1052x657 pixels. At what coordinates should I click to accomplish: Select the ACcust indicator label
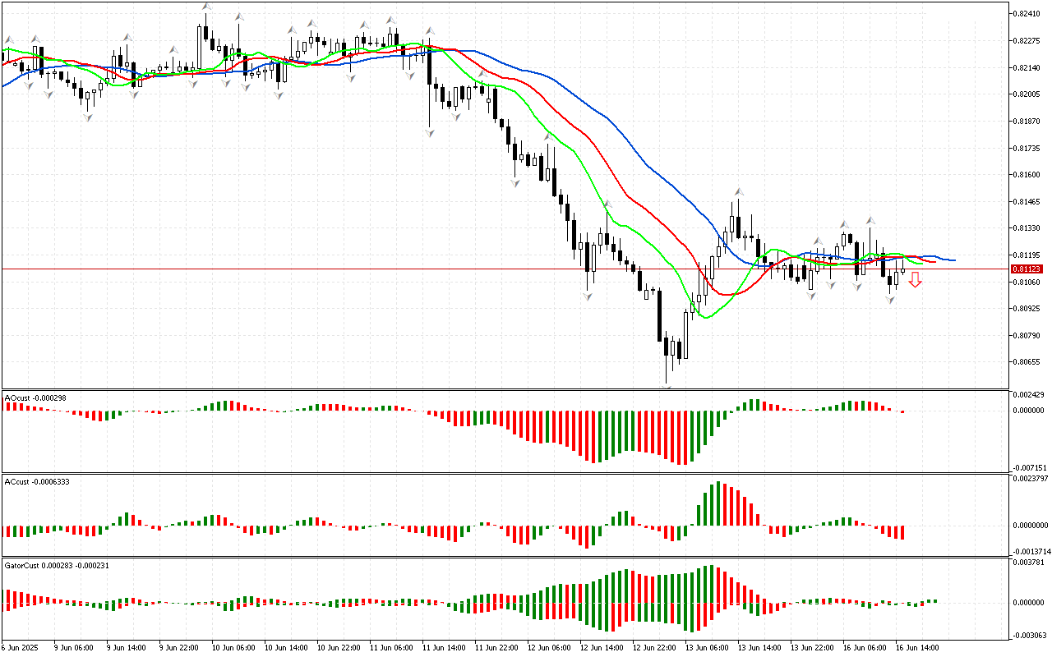click(37, 481)
